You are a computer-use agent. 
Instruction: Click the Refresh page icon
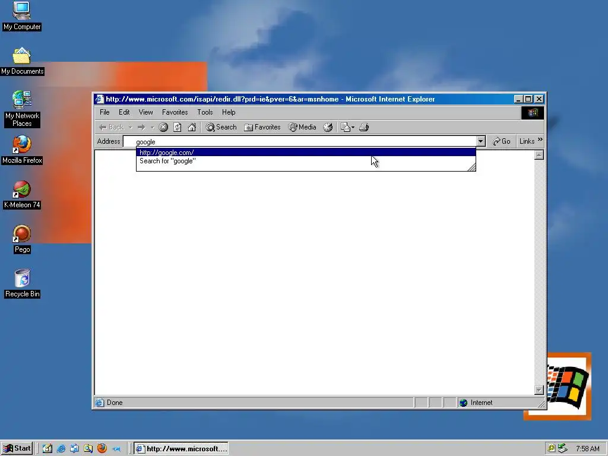coord(177,127)
